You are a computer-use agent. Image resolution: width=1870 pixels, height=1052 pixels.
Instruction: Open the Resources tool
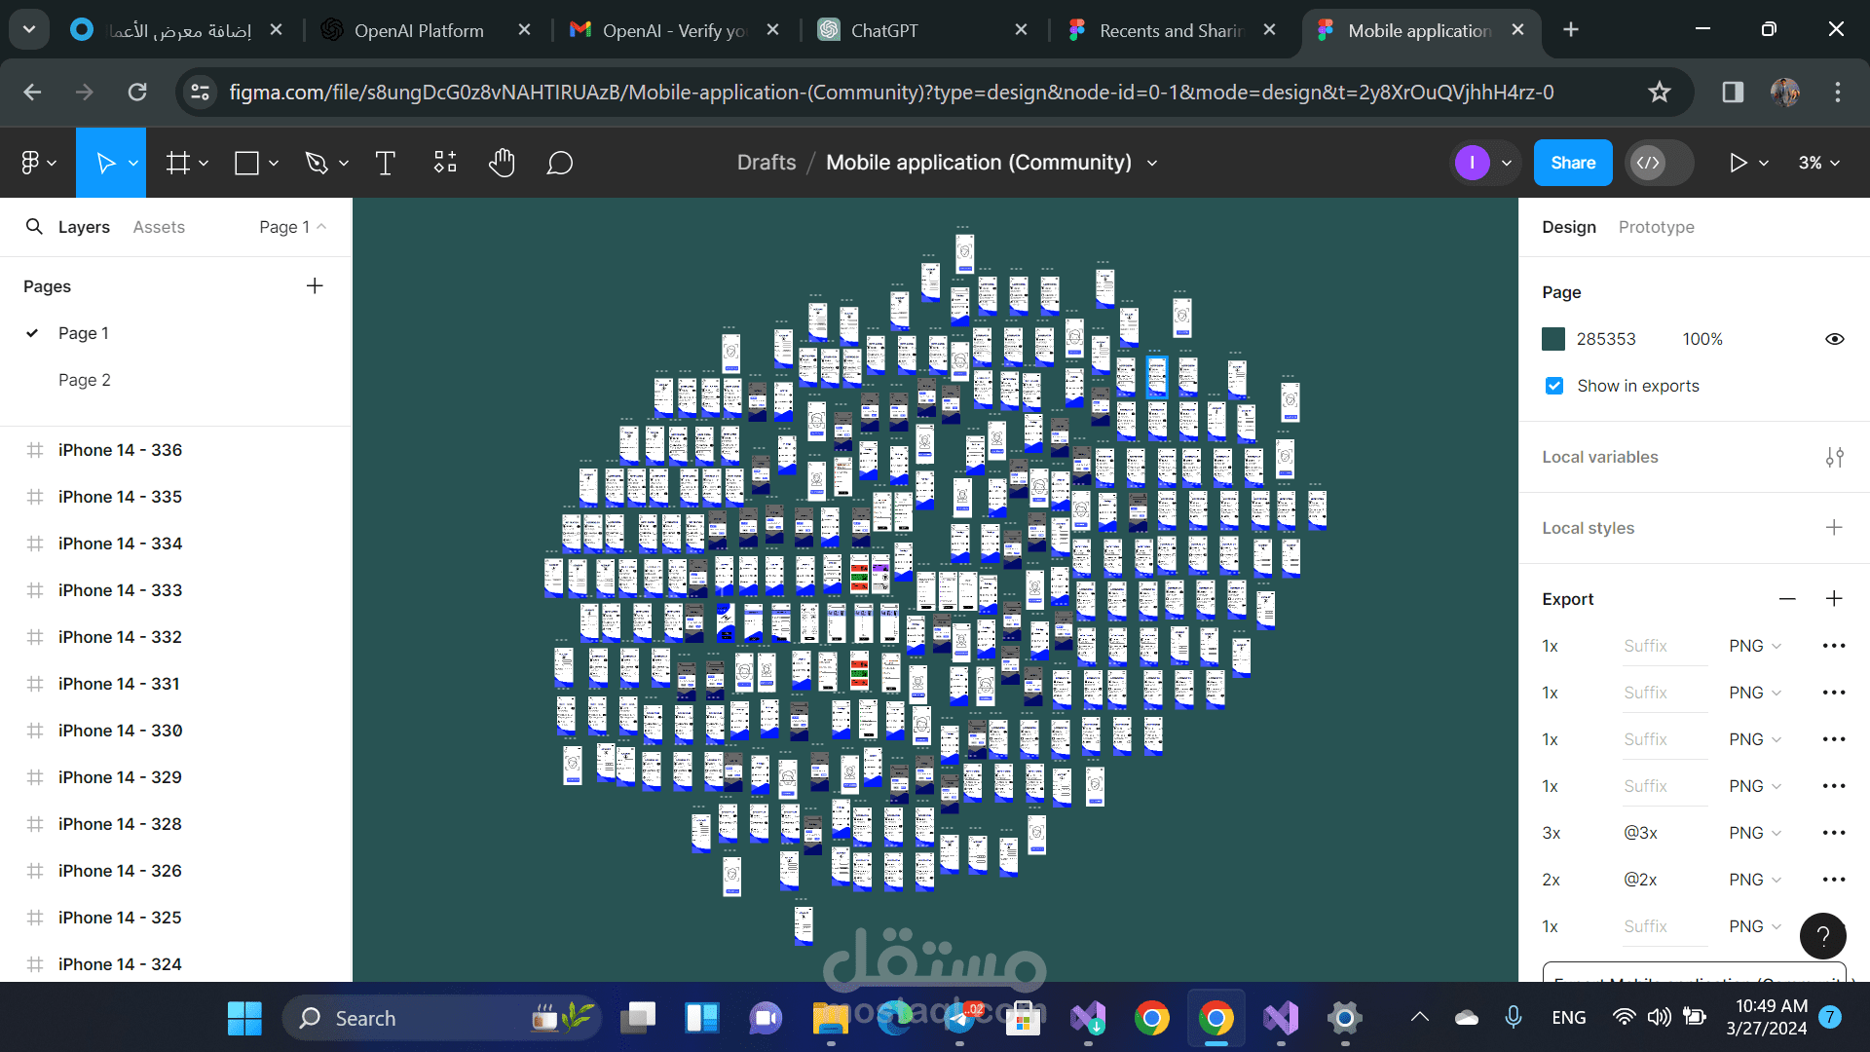pos(445,163)
